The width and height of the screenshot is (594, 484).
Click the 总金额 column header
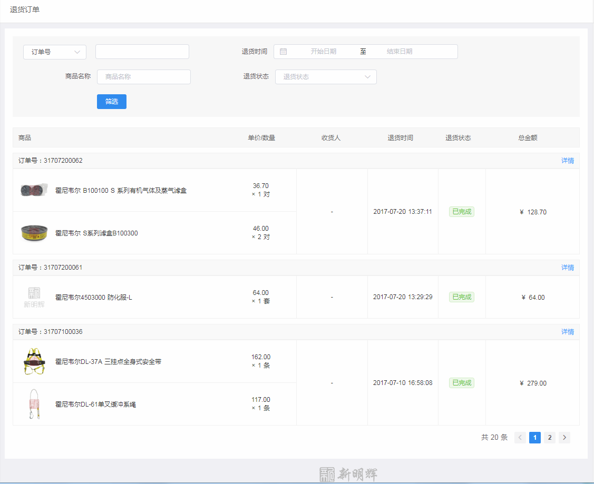528,138
